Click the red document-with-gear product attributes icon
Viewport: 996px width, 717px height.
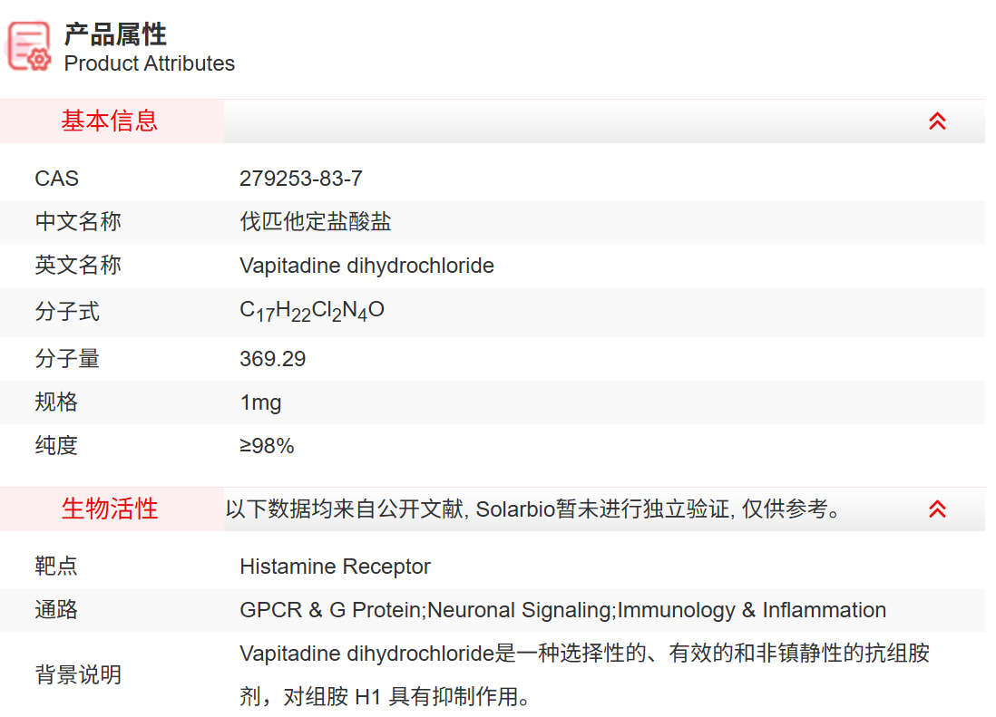tap(28, 44)
